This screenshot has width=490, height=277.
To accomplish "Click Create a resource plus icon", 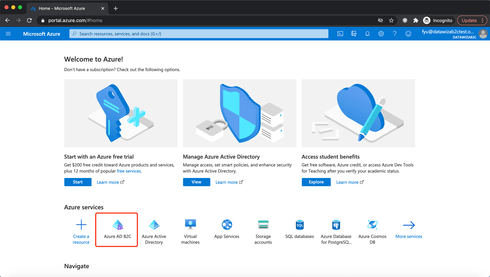I will (x=81, y=225).
